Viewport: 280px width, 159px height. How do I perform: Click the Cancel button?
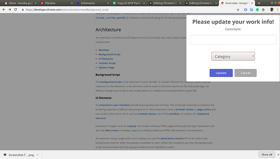245,73
